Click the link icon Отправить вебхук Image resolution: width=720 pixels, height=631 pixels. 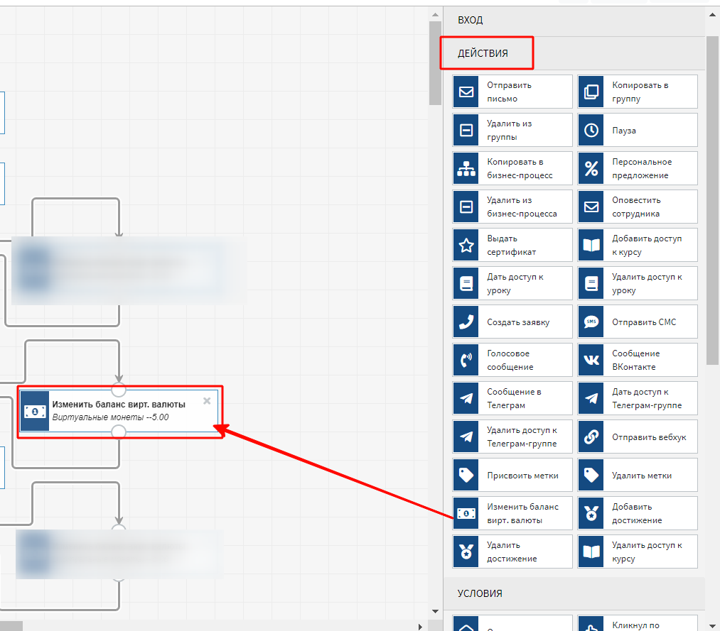coord(591,437)
